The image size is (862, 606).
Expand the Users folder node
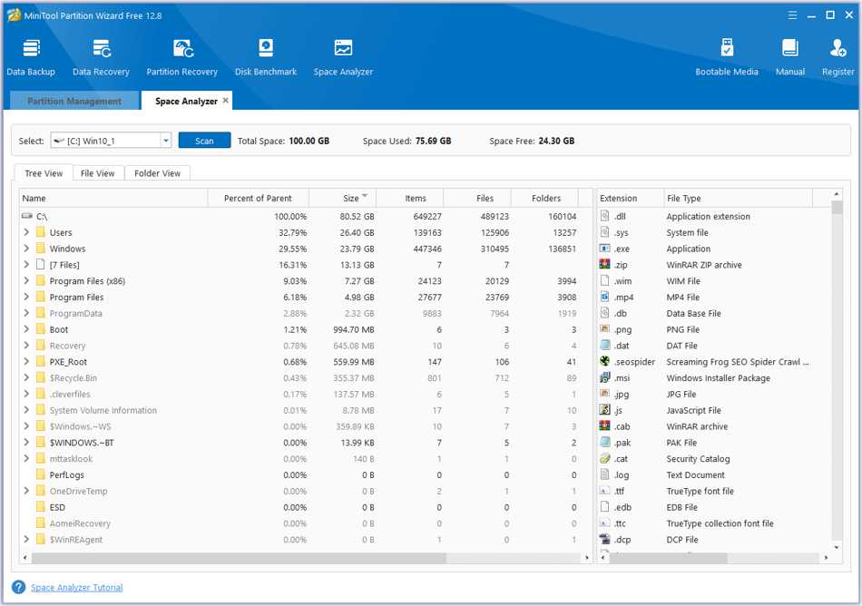[x=26, y=233]
